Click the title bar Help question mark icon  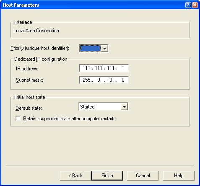[x=188, y=5]
